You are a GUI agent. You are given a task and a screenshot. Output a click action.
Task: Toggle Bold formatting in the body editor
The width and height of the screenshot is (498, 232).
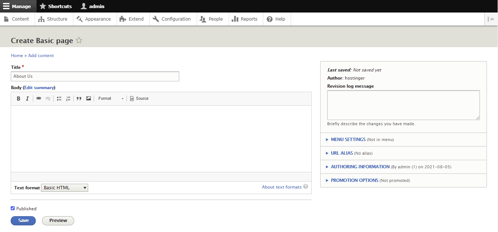click(x=18, y=98)
